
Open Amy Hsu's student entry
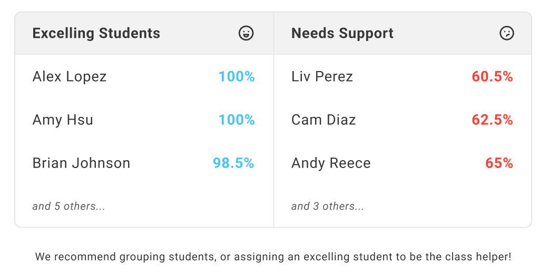pyautogui.click(x=63, y=120)
